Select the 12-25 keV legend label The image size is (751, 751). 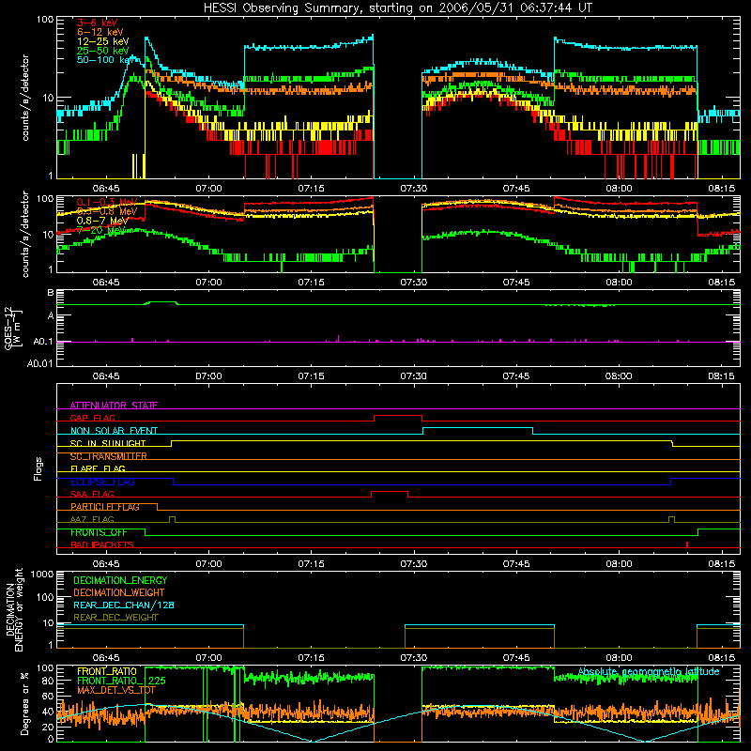pos(103,41)
